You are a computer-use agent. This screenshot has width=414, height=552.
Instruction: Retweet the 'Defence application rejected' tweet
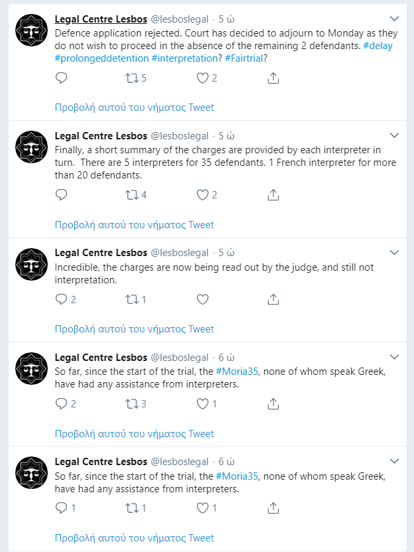131,78
